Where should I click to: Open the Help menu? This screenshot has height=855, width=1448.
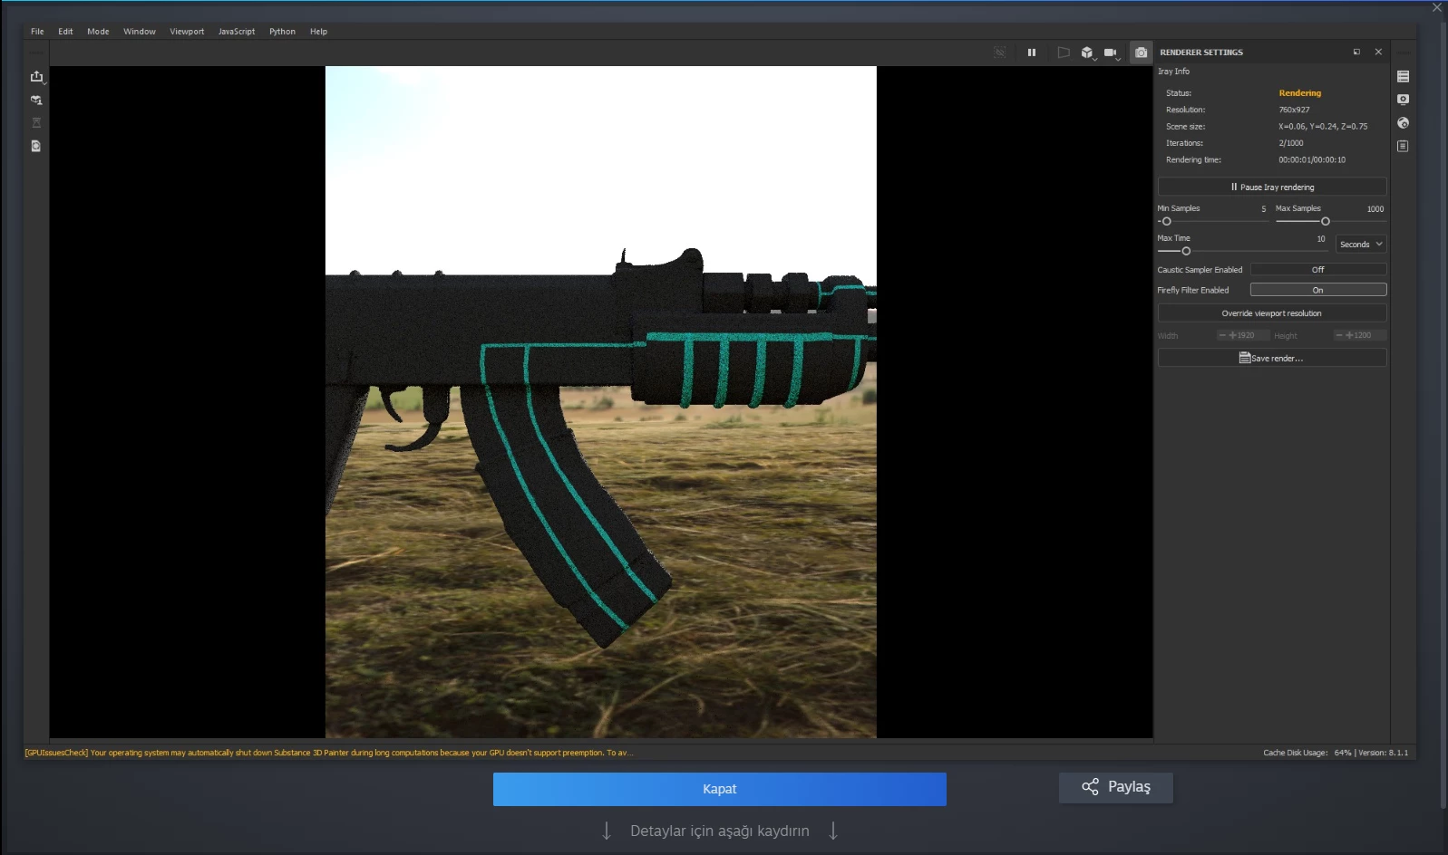tap(318, 32)
